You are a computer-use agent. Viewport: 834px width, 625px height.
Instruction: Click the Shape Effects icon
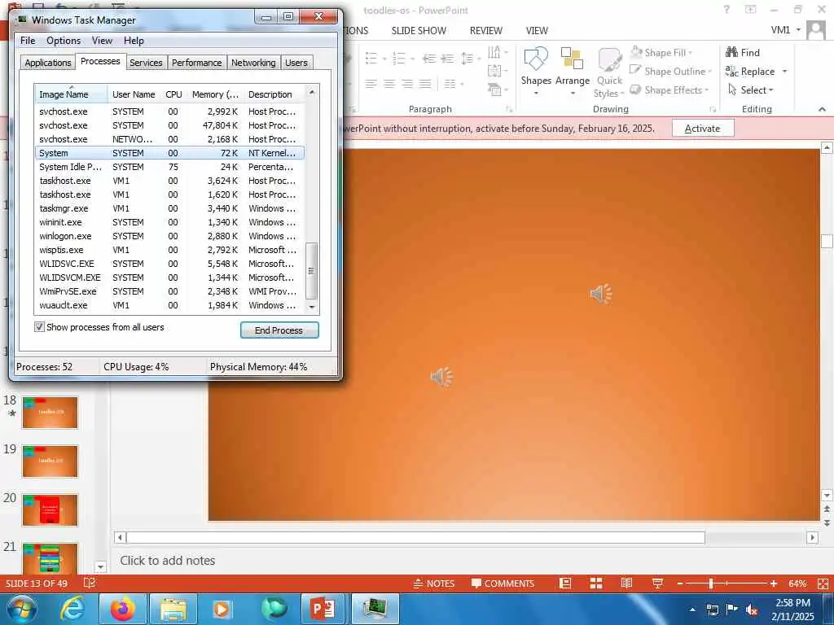(635, 90)
